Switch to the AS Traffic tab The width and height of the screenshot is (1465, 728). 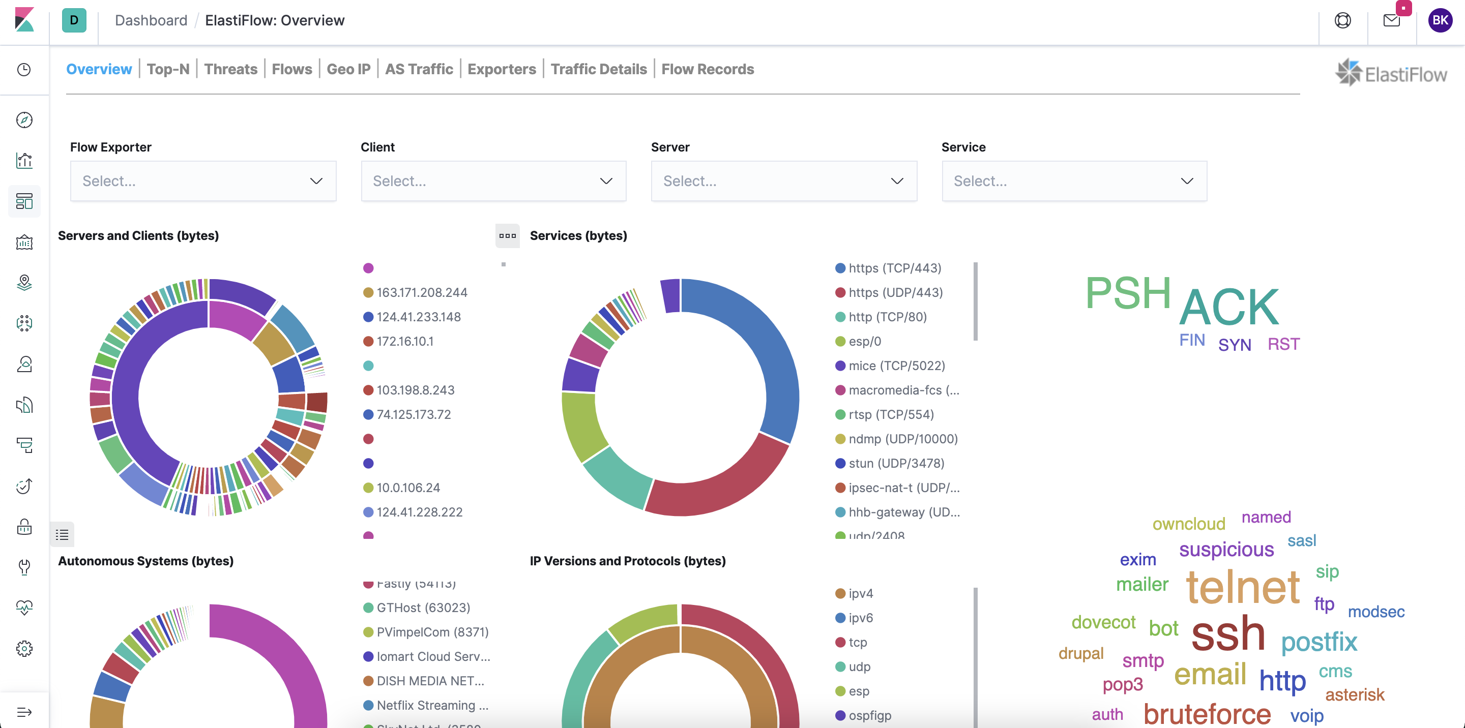click(419, 69)
